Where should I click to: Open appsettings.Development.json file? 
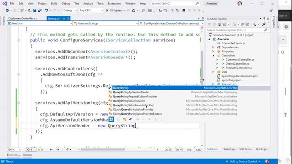point(240,76)
